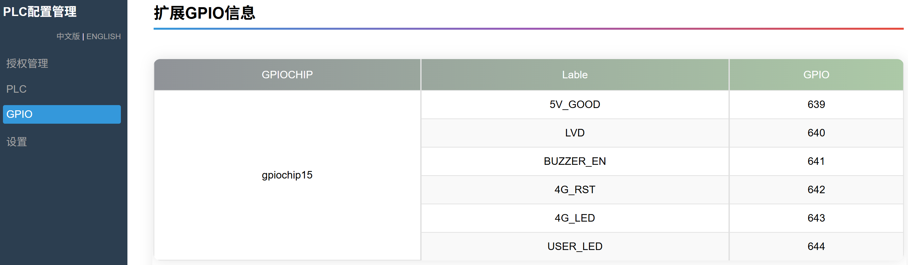Click GPIO number 639
Image resolution: width=908 pixels, height=265 pixels.
pos(816,104)
